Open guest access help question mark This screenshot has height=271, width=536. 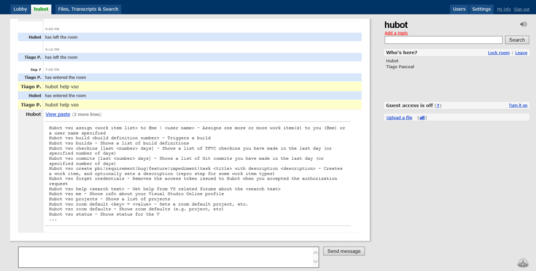pos(438,105)
